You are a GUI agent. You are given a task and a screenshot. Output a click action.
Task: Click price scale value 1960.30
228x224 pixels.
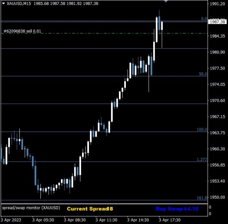[x=217, y=149]
